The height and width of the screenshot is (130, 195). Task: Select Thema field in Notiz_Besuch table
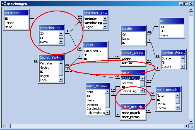point(162,108)
